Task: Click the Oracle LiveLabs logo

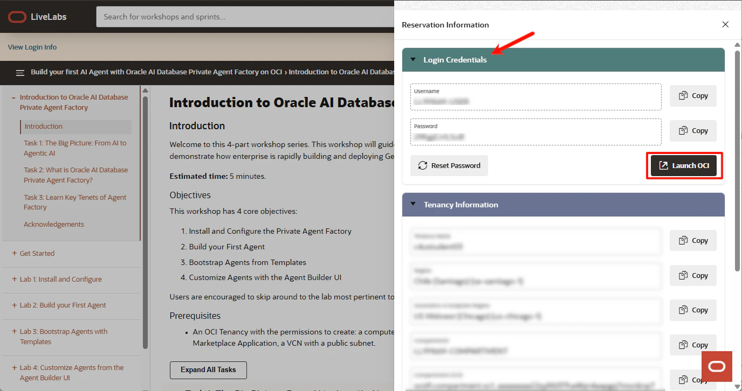Action: 37,17
